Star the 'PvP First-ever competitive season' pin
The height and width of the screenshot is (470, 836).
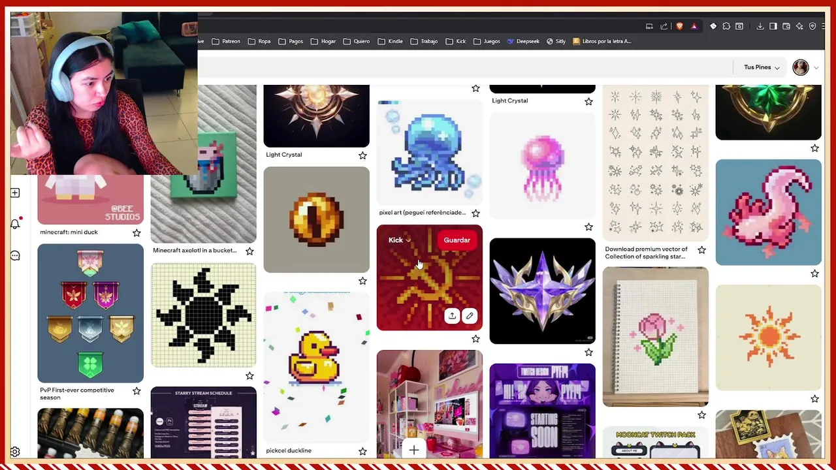[137, 390]
